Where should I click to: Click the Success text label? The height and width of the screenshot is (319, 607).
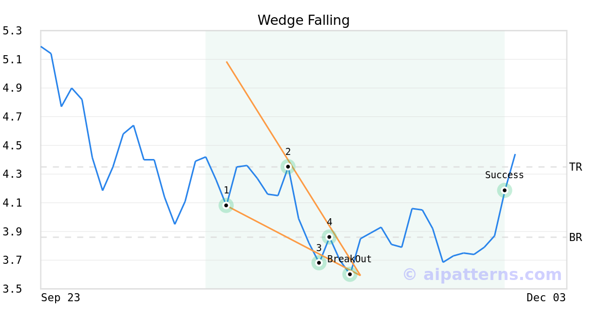(504, 175)
